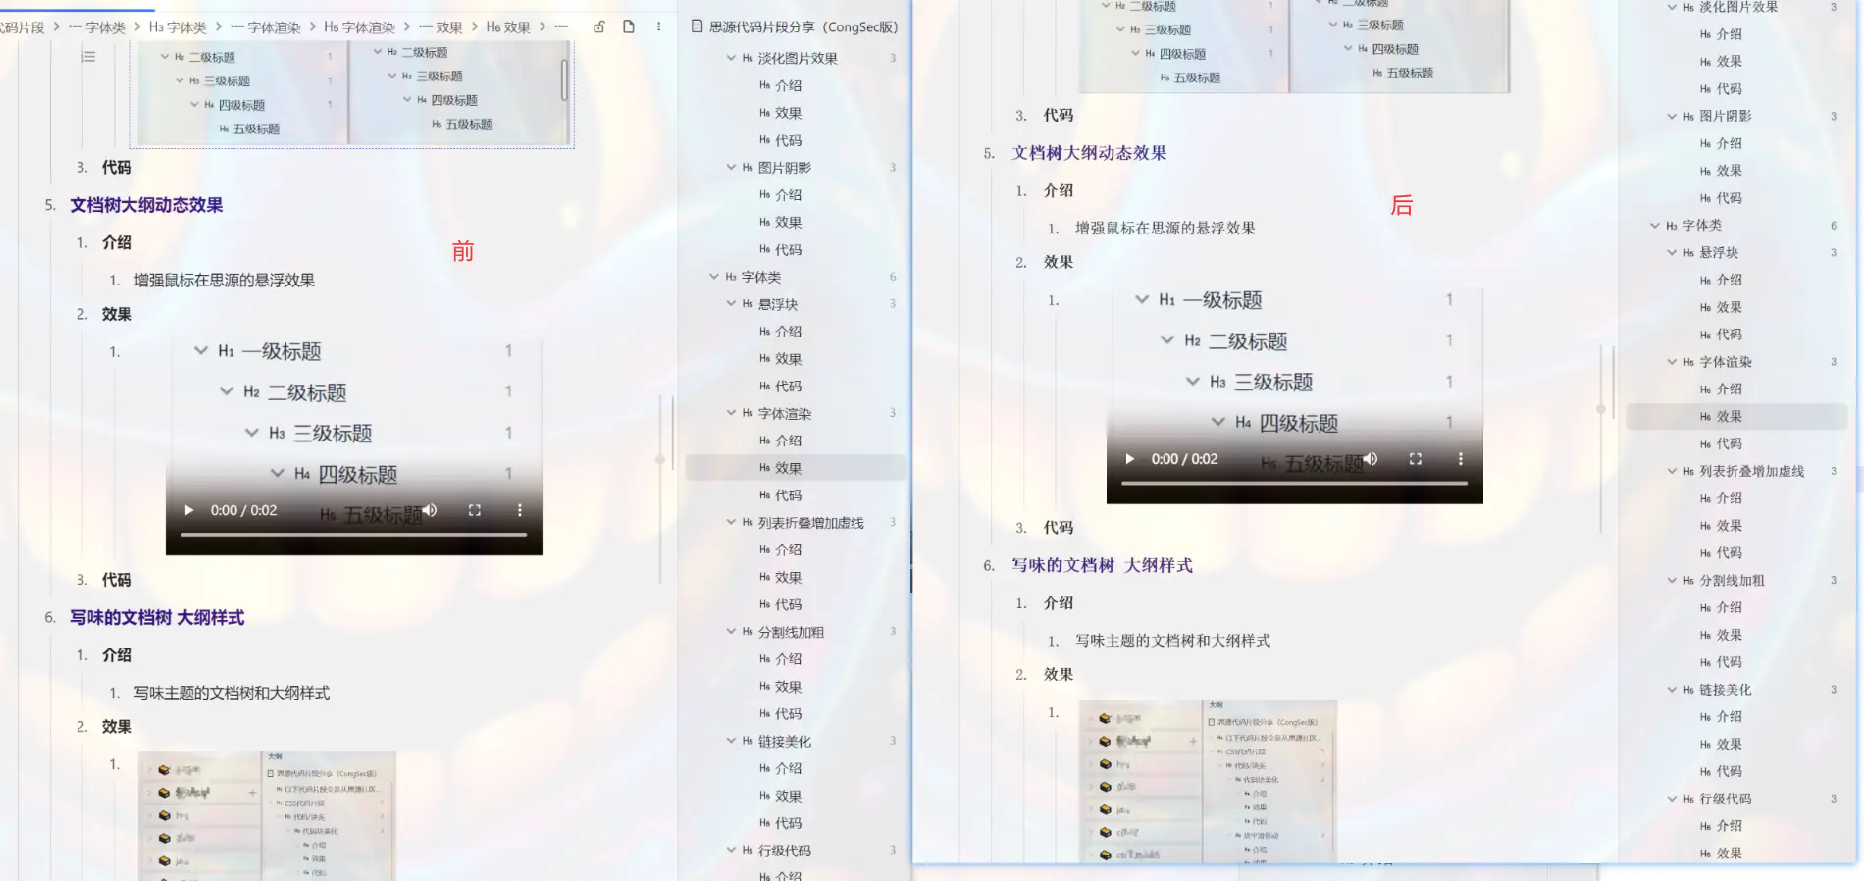Screen dimensions: 1864x881
Task: Collapse 行级代码 in the right outline
Action: pos(1673,800)
